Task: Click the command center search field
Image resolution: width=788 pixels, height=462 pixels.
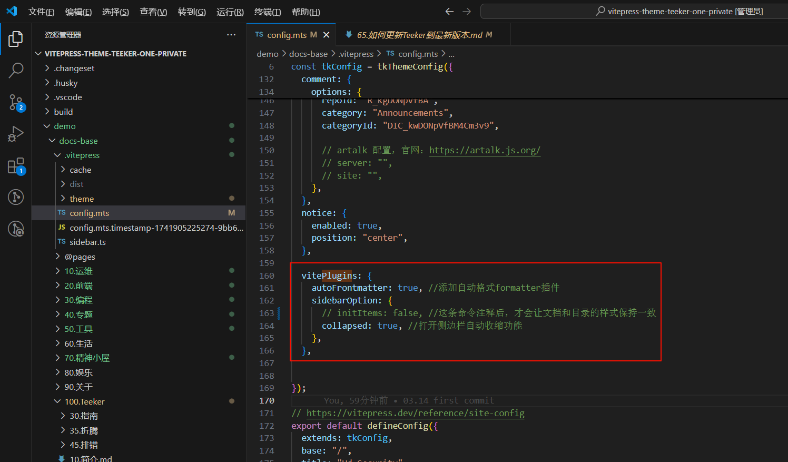Action: pos(634,11)
